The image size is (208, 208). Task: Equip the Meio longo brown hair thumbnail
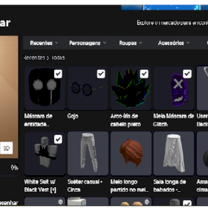tap(131, 153)
